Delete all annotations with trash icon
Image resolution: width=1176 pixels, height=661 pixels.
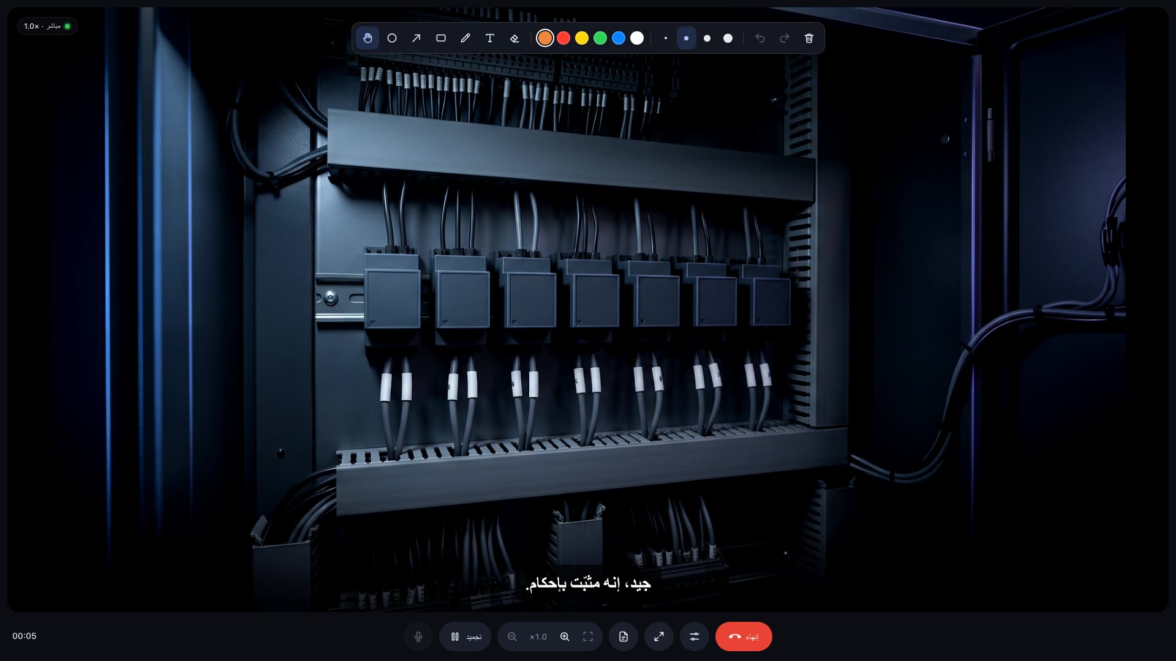[809, 38]
